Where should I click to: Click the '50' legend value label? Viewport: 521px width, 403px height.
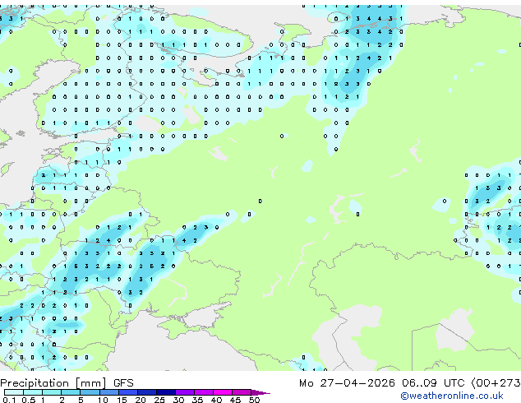point(254,400)
